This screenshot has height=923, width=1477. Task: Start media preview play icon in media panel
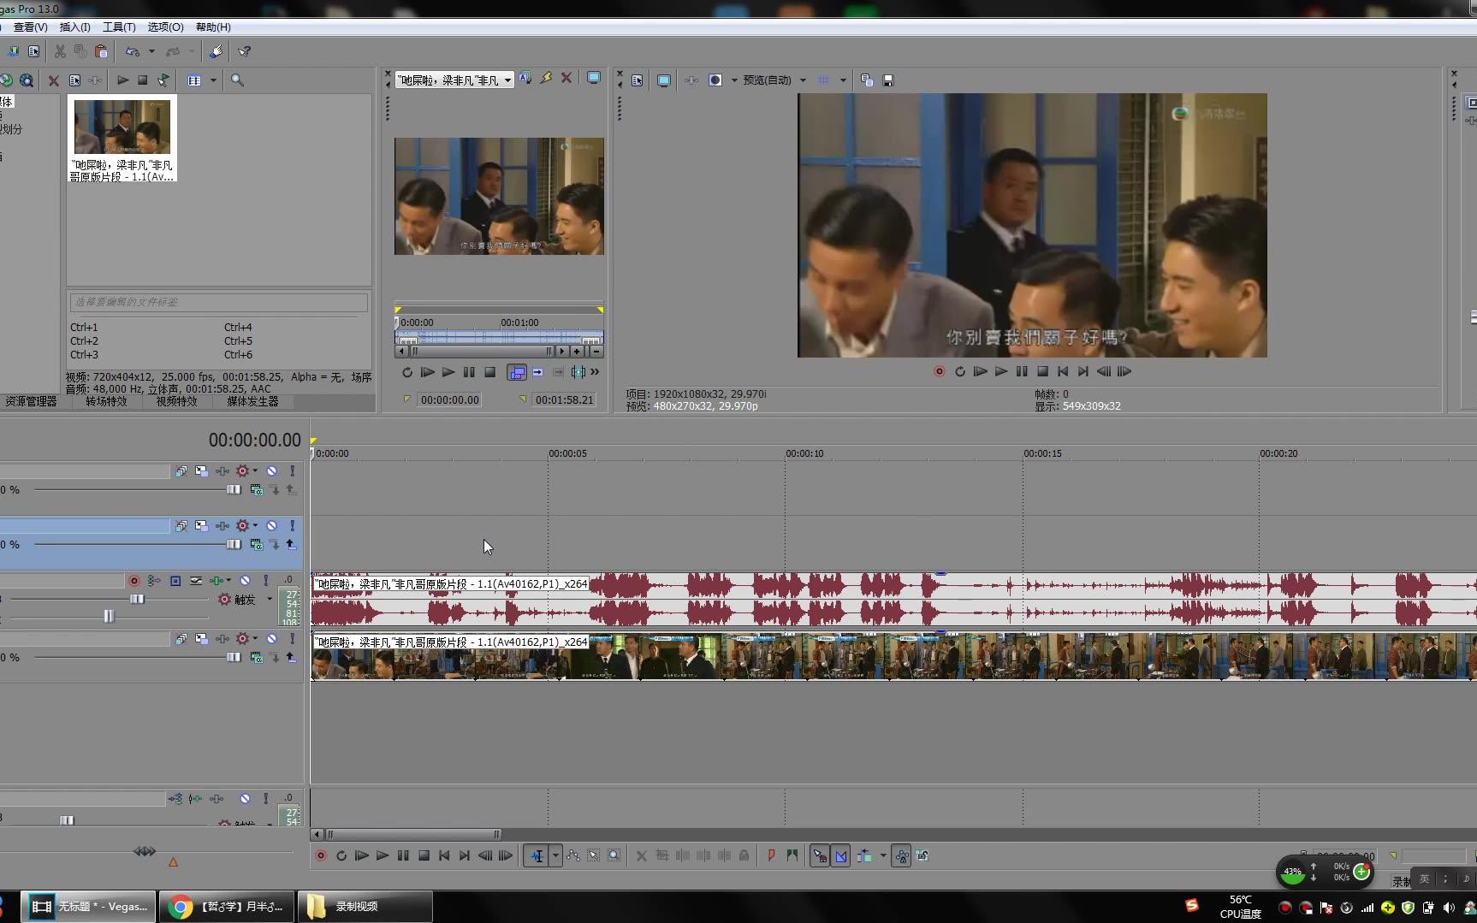pyautogui.click(x=122, y=80)
